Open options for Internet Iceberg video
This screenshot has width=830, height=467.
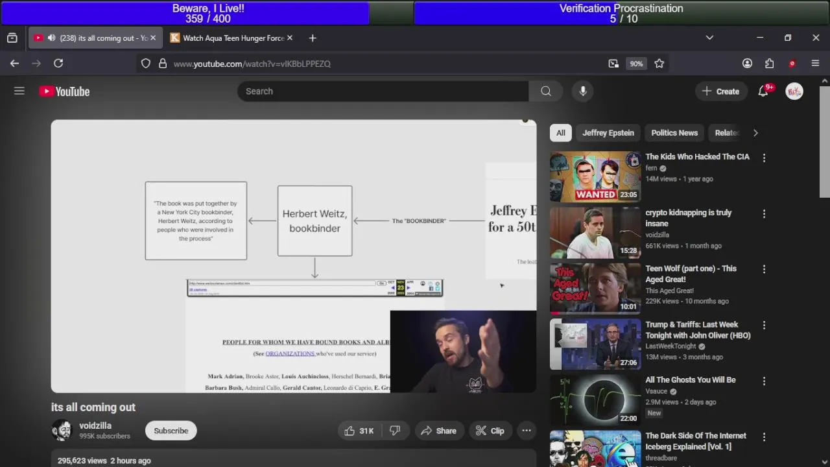(764, 437)
